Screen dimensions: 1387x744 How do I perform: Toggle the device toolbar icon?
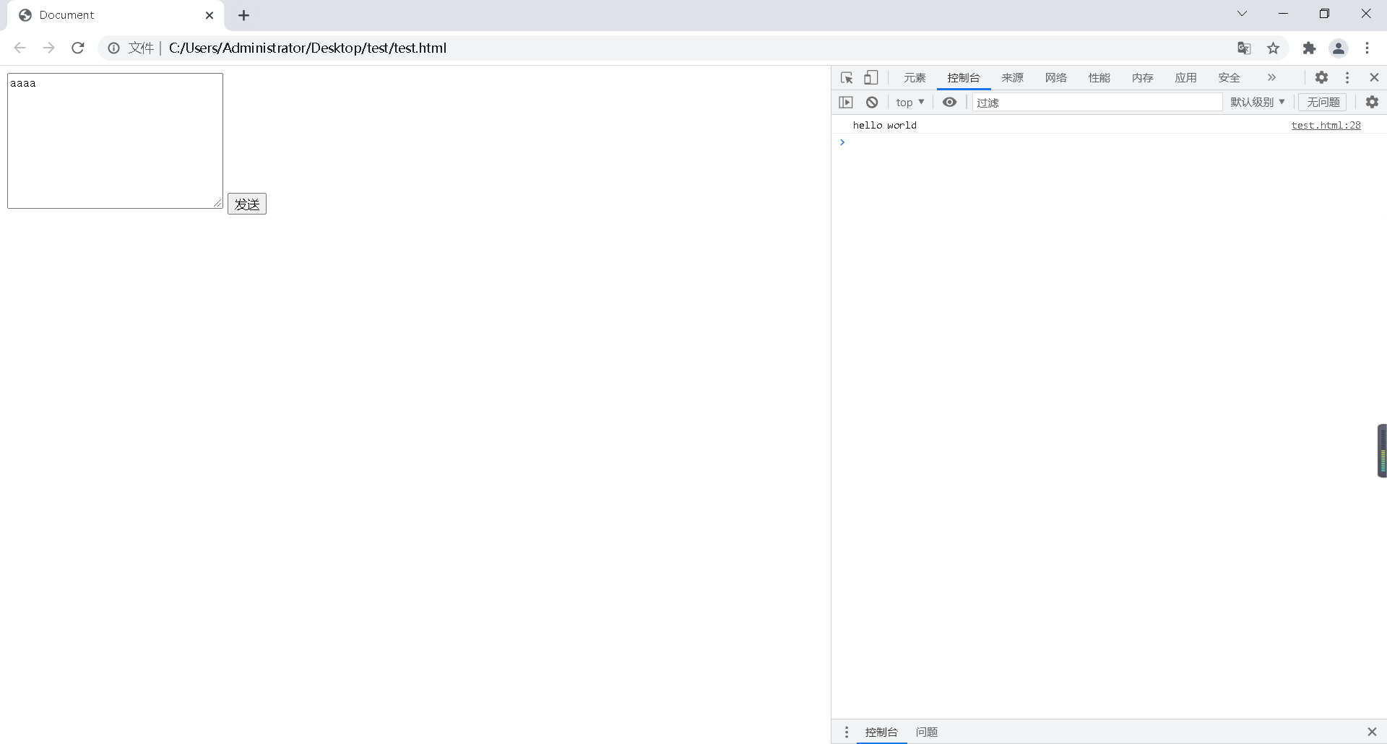[871, 77]
